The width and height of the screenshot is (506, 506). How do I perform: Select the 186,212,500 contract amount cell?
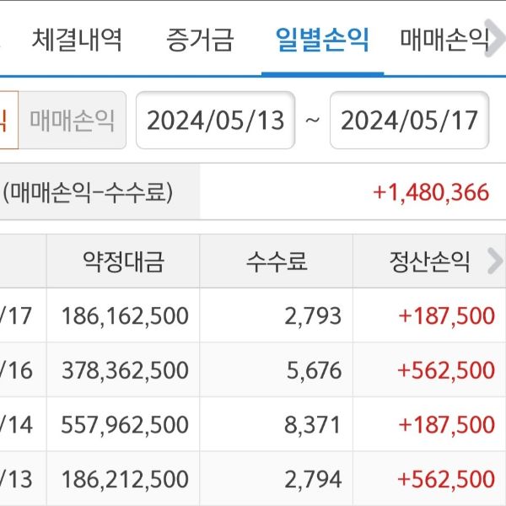[x=124, y=480]
